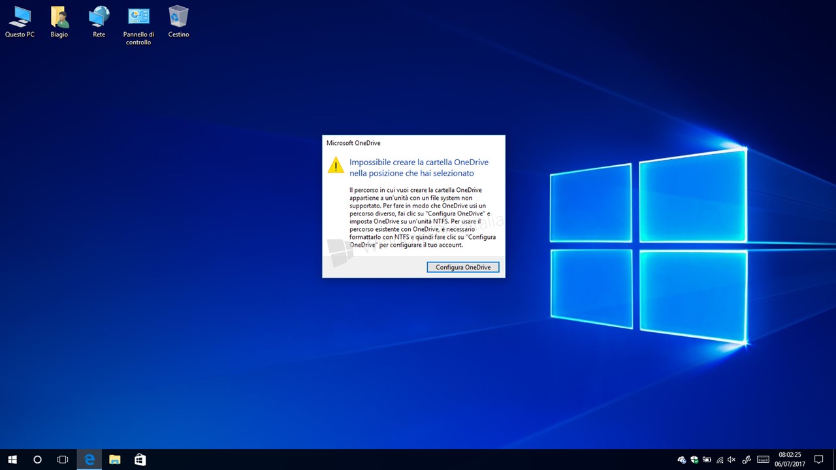Launch Microsoft Edge from the taskbar
Viewport: 836px width, 470px height.
click(x=89, y=460)
